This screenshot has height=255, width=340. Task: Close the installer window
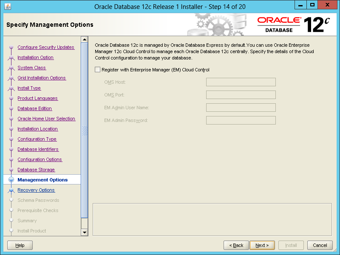[327, 5]
